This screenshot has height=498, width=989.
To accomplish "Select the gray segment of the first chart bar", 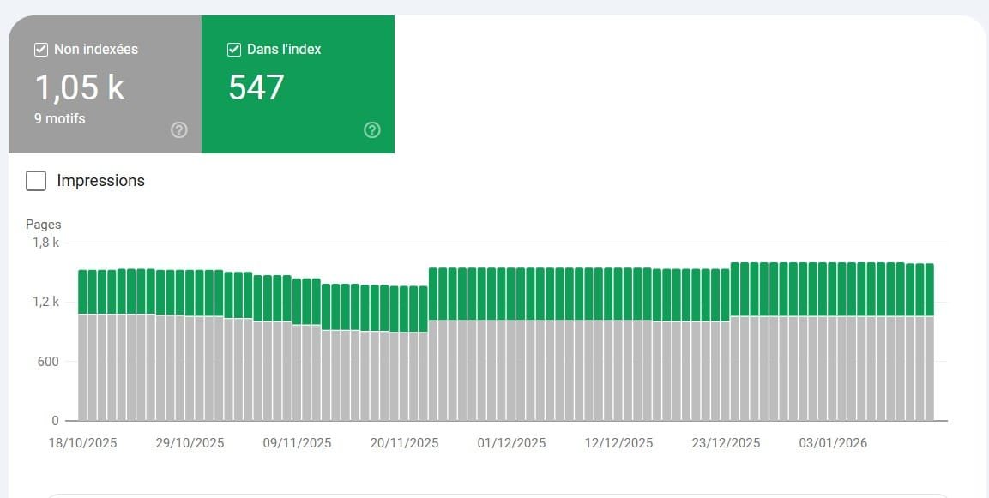I will (82, 369).
